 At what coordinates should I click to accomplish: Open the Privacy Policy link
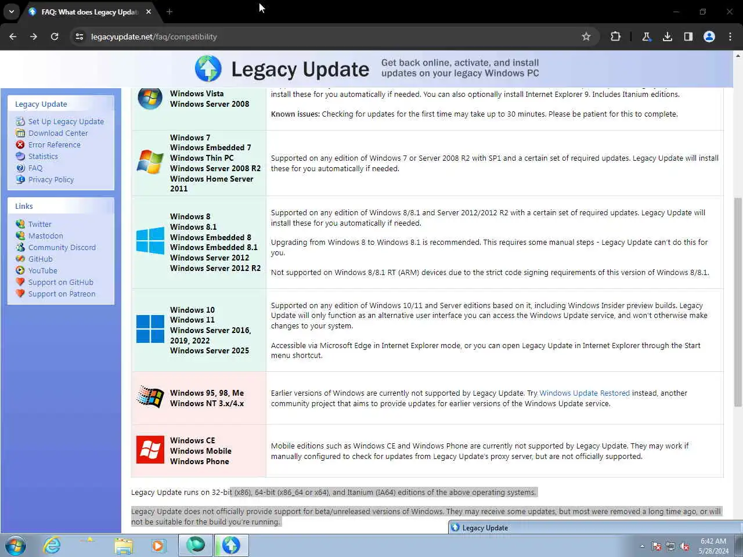[51, 179]
